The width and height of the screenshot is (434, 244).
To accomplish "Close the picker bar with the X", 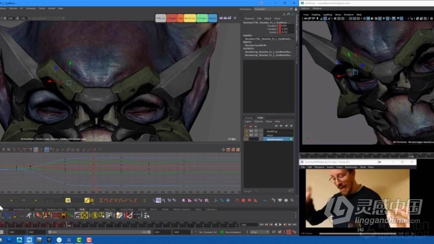I will click(235, 18).
